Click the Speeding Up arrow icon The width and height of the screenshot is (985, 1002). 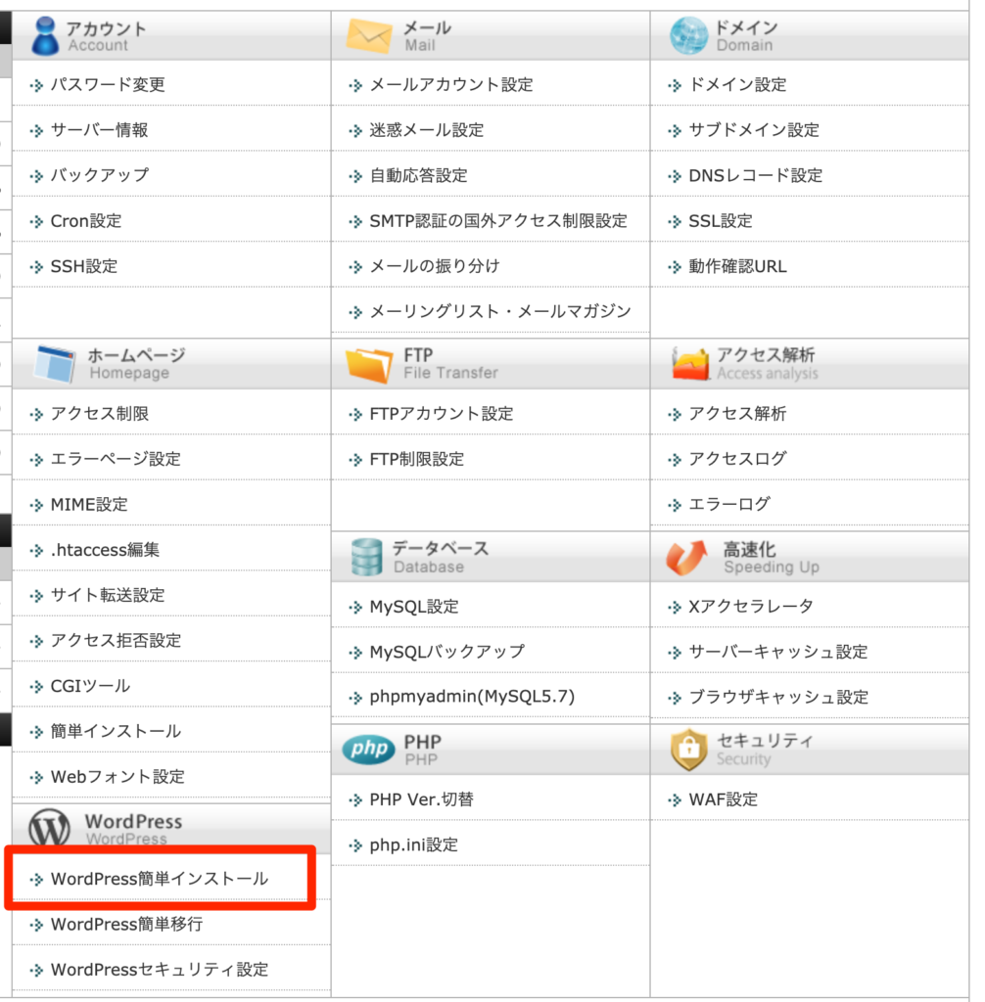click(687, 557)
